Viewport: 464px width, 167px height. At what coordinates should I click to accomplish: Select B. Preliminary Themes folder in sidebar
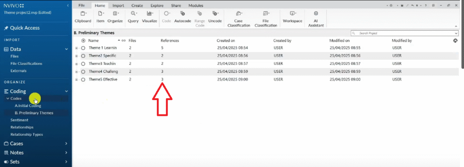pos(34,113)
